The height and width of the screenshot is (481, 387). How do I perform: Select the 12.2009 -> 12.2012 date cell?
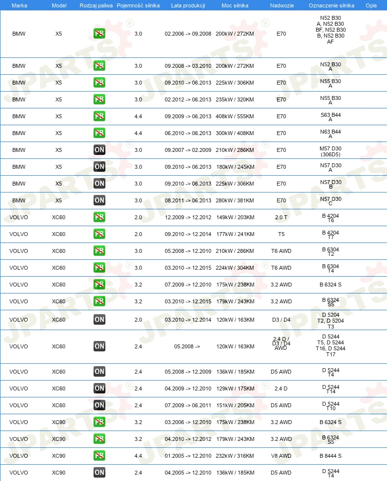(188, 217)
